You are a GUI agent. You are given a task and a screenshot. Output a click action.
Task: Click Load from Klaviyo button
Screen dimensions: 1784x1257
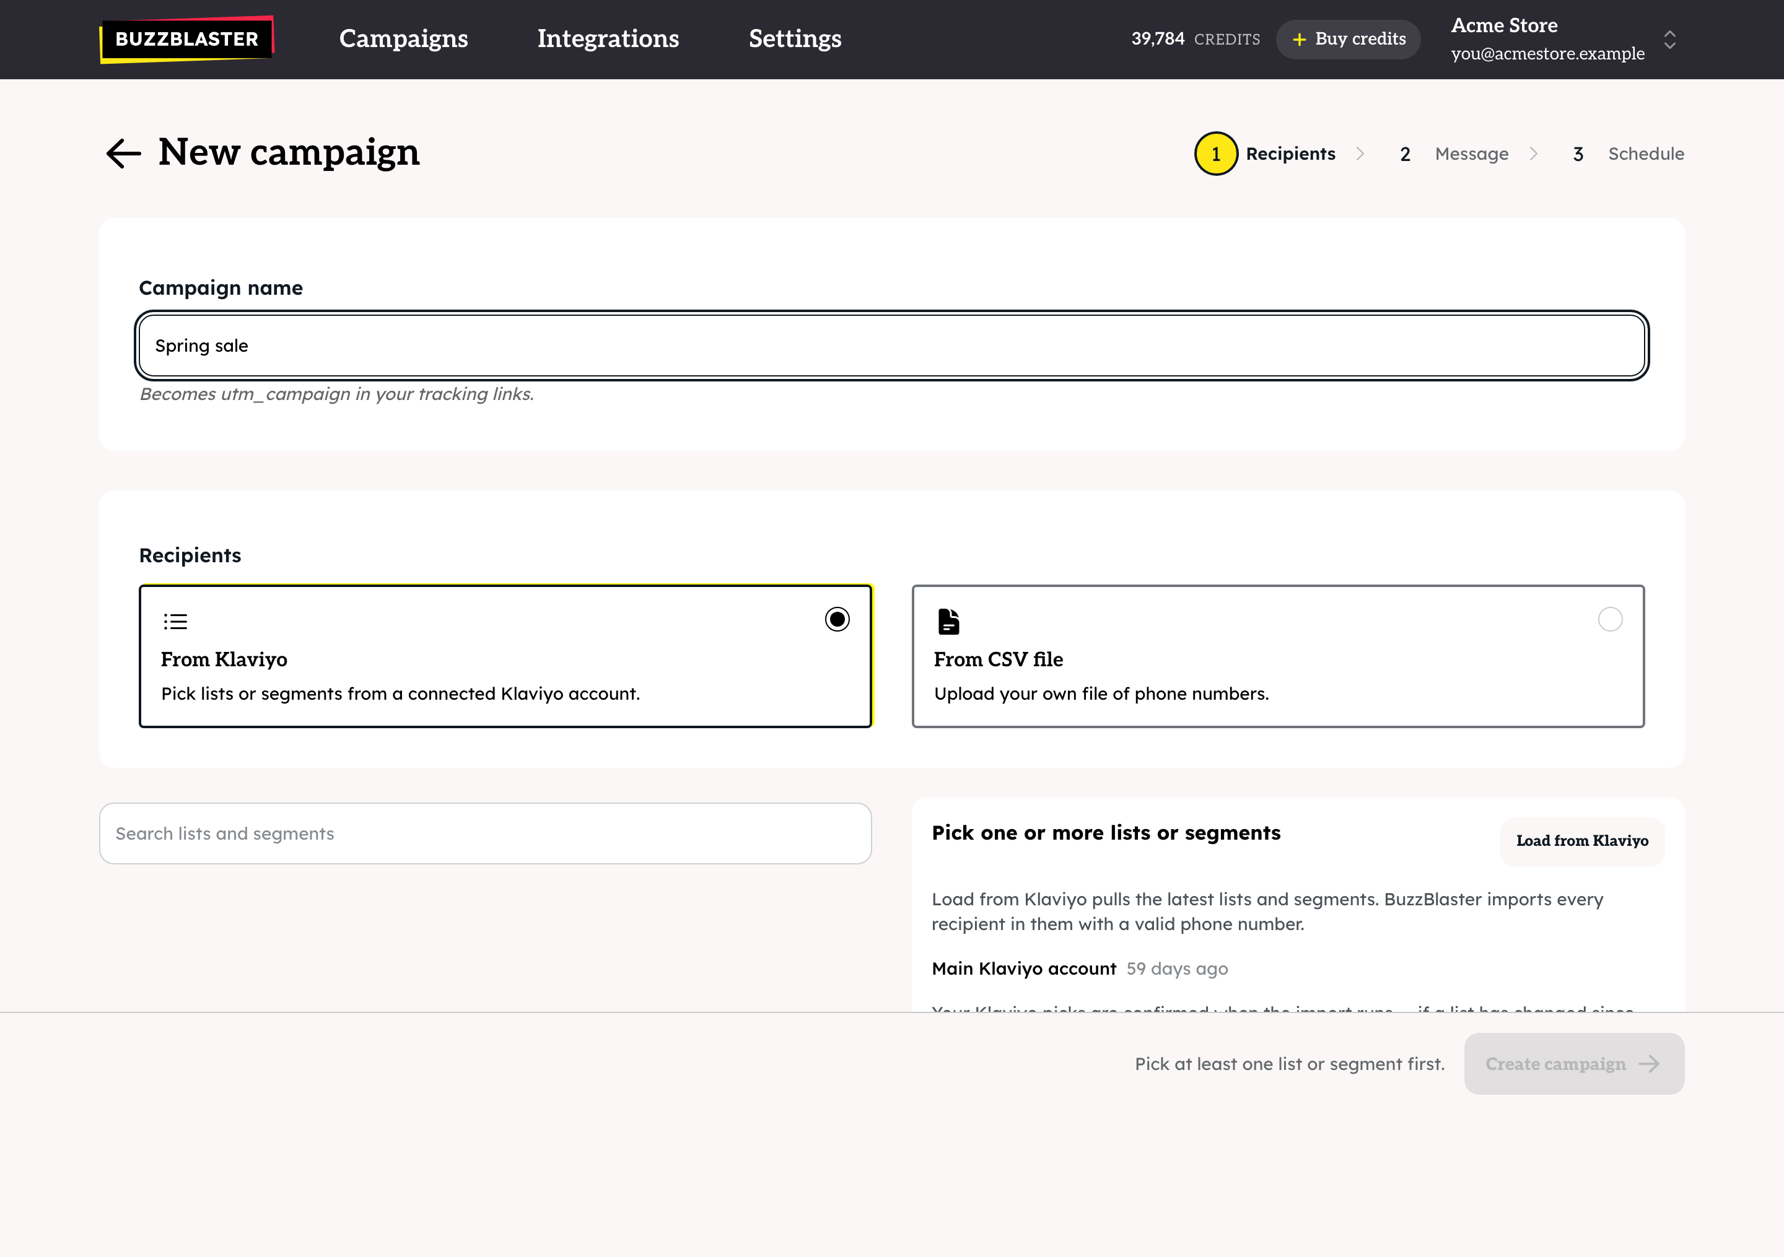click(x=1582, y=841)
